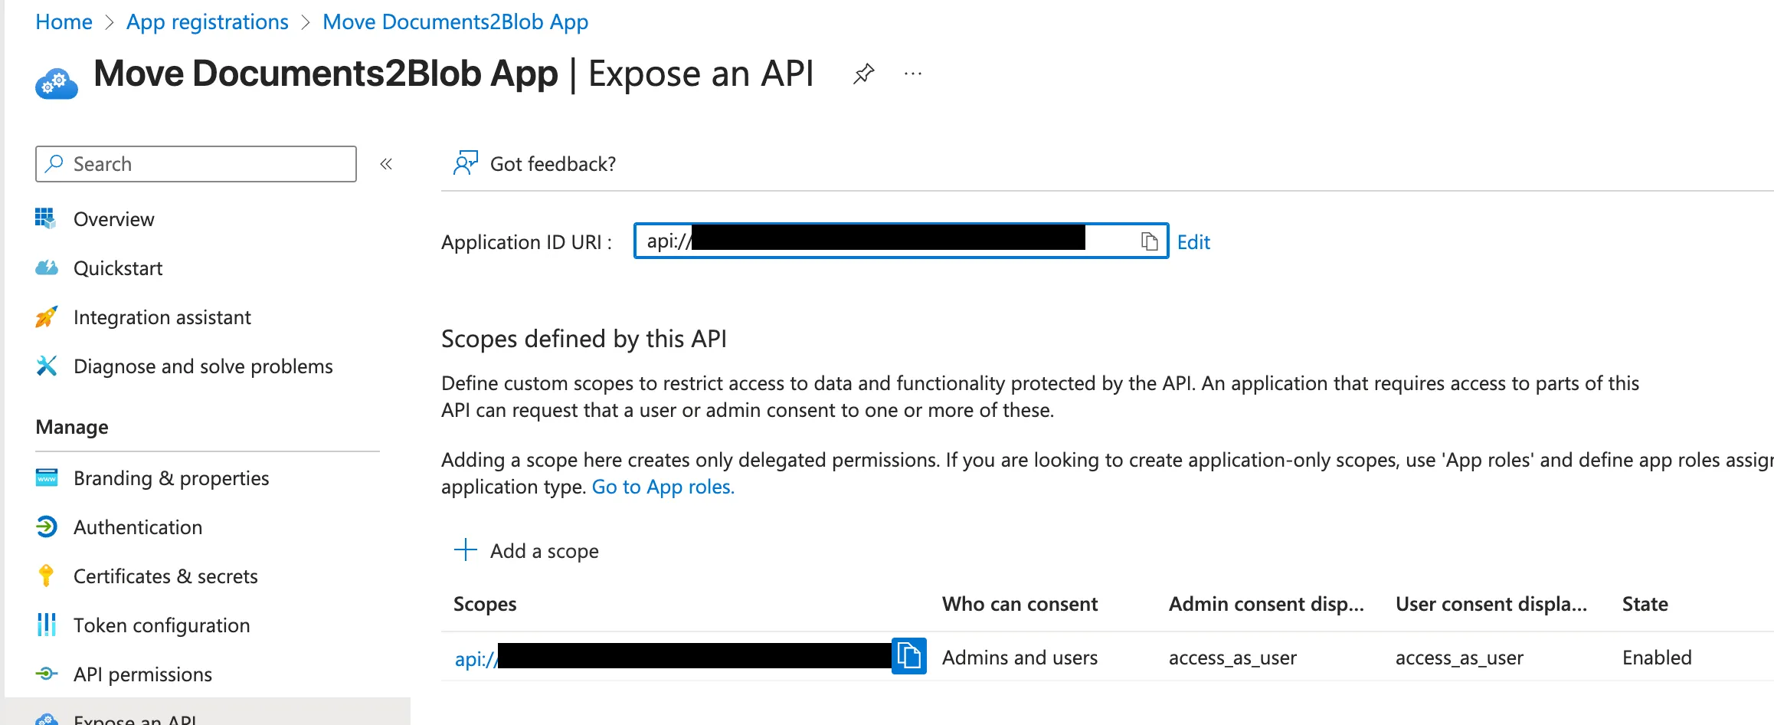Select the API permissions item

tap(142, 674)
